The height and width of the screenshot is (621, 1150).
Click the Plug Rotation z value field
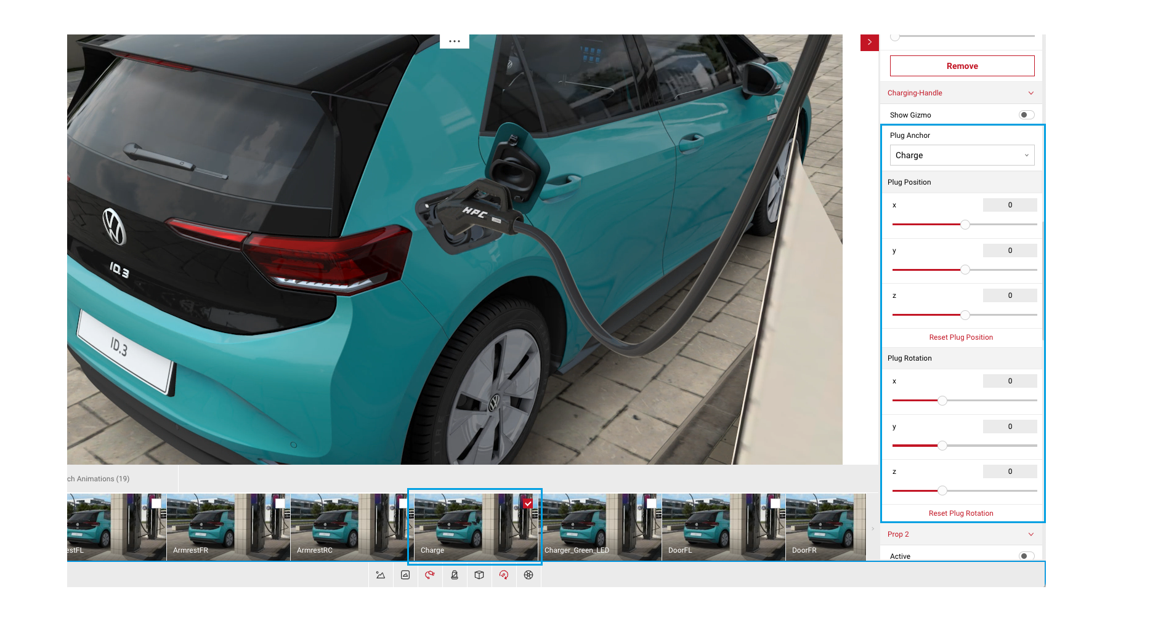(x=1010, y=471)
